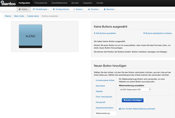175x118 pixels.
Task: Select Kassenbuchfunktion category
Action: click(104, 108)
